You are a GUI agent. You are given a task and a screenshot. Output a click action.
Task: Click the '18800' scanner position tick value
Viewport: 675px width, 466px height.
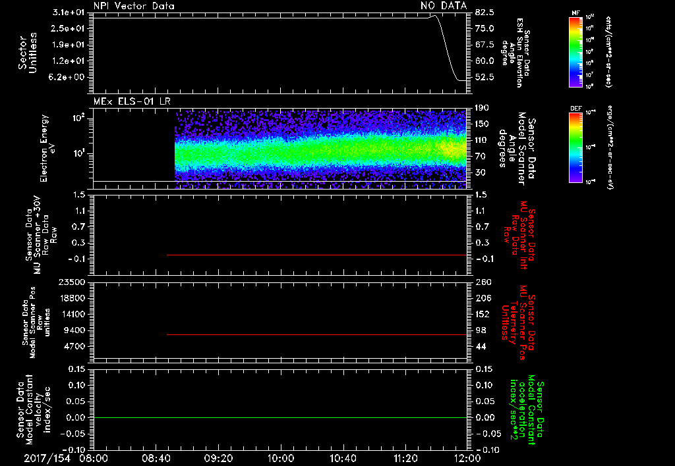click(x=72, y=298)
